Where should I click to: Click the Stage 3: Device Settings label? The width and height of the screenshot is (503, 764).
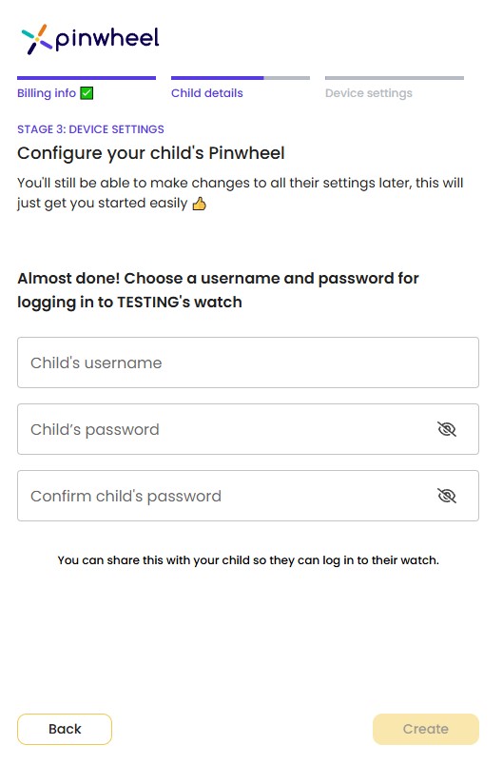(x=90, y=129)
